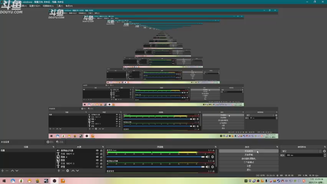Viewport: 327px width, 184px height.
Task: Open settings gear for first mixer channel
Action: [x=213, y=157]
